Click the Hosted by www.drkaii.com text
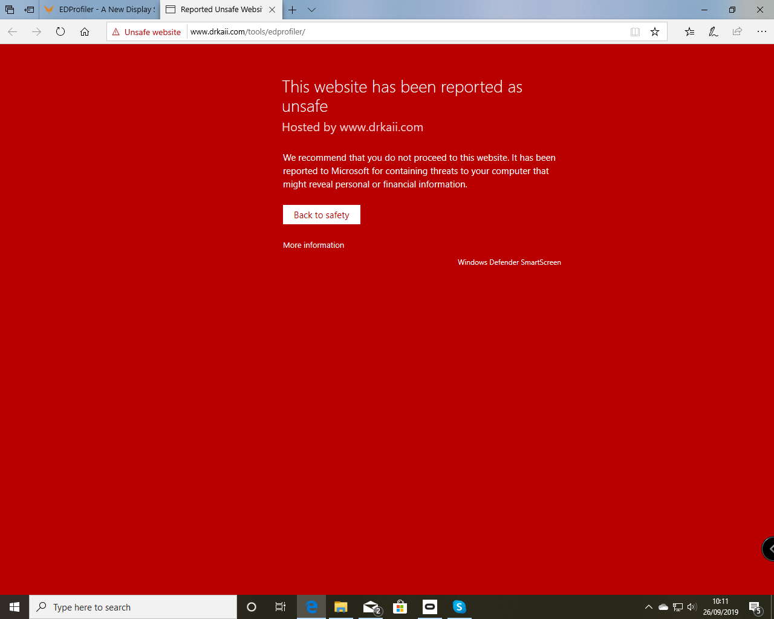The height and width of the screenshot is (619, 774). pos(353,127)
